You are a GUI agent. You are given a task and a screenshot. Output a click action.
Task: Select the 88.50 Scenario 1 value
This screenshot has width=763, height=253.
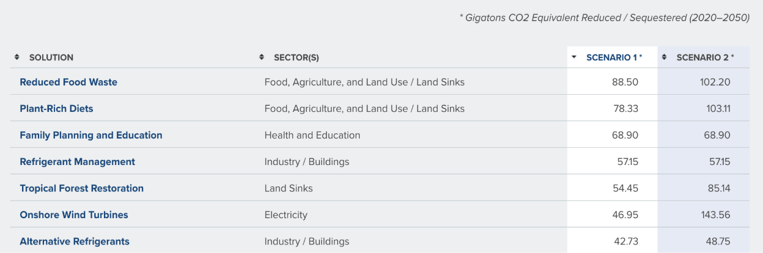coord(625,82)
